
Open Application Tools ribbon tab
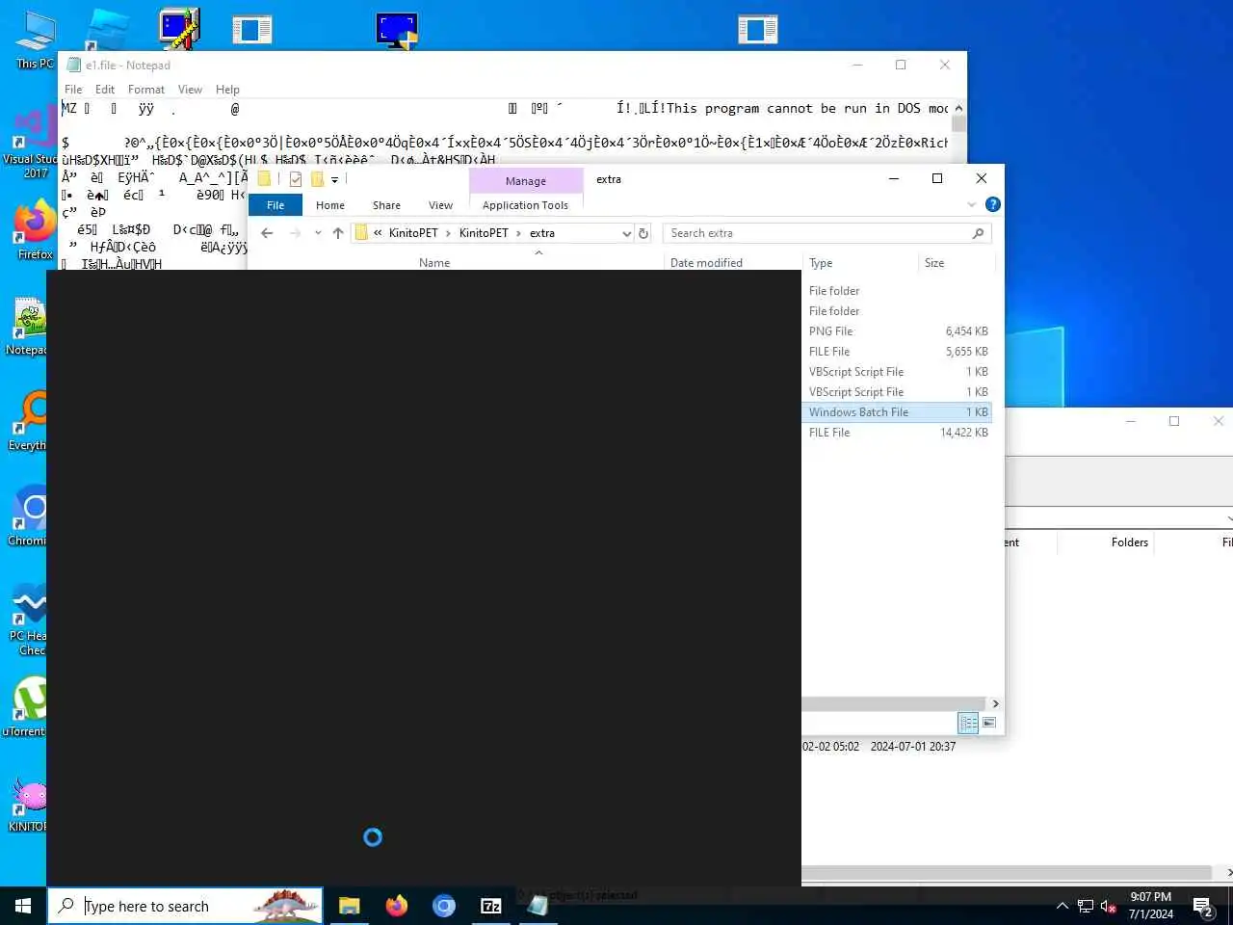click(525, 205)
